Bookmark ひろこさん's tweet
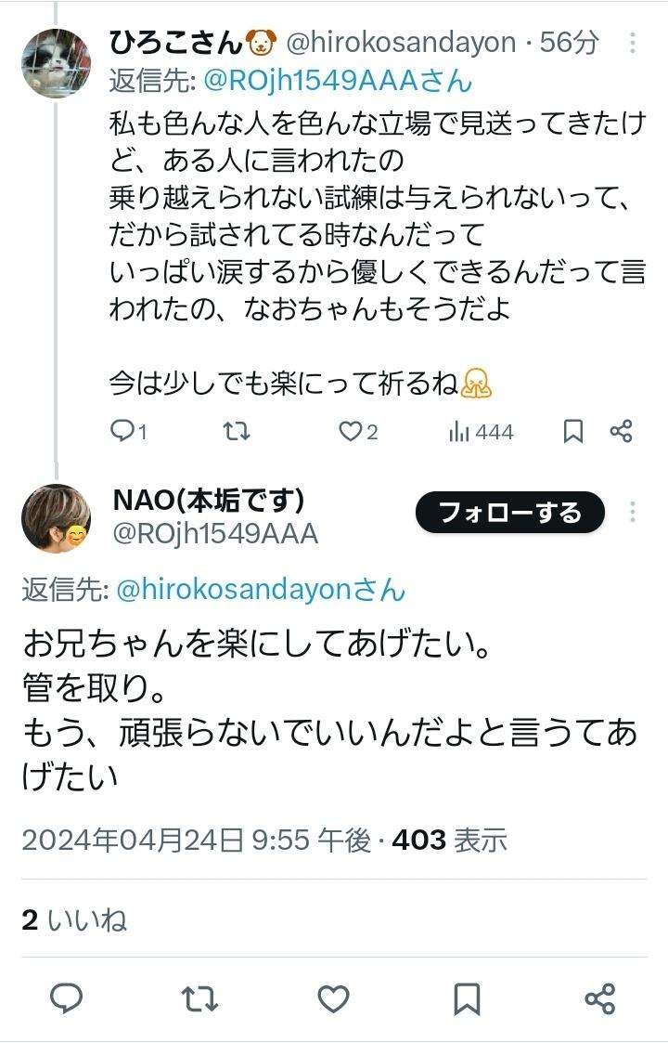 tap(573, 431)
